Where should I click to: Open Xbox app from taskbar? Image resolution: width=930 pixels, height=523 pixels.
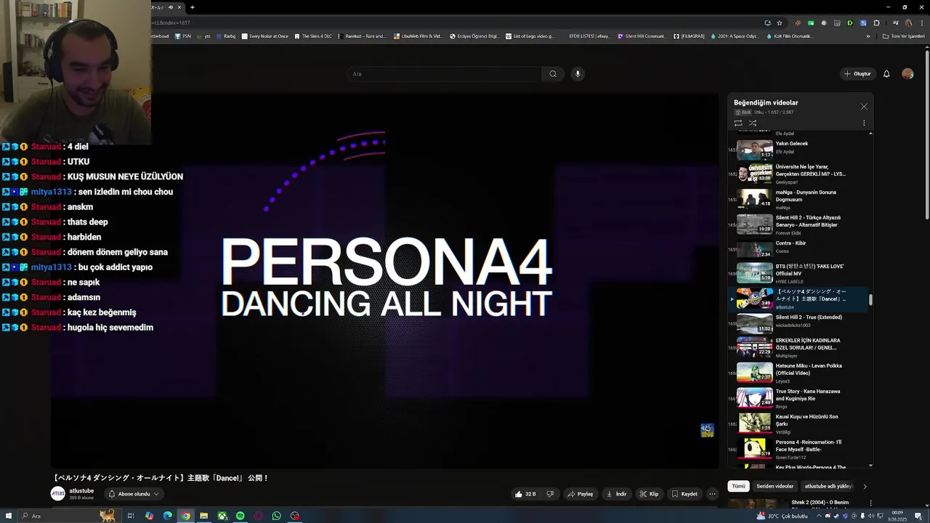[222, 516]
